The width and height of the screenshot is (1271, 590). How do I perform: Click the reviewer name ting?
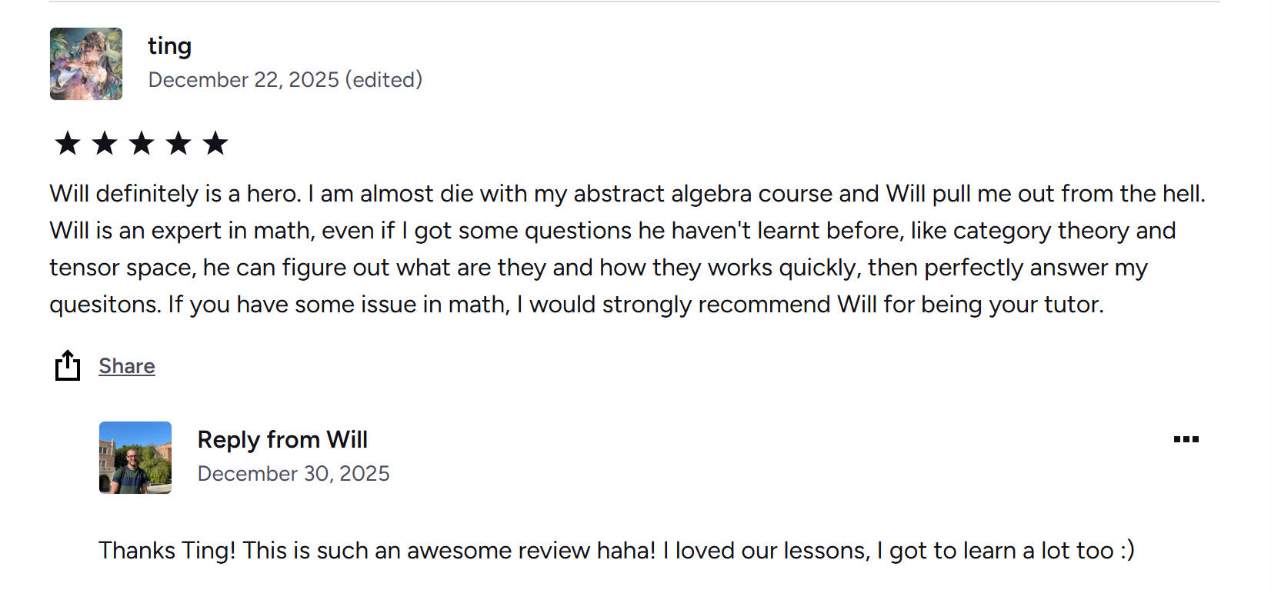click(x=169, y=46)
